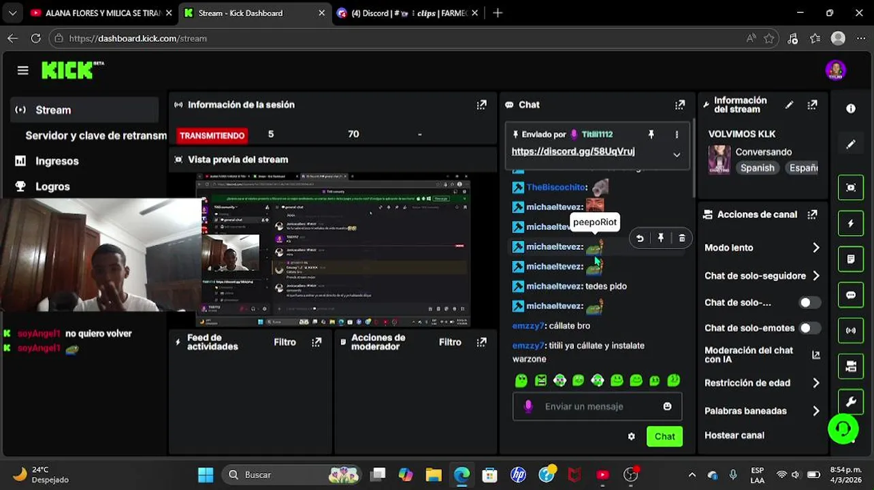Toggle the broadcast signal widget in right sidebar
The height and width of the screenshot is (490, 874).
[x=851, y=331]
